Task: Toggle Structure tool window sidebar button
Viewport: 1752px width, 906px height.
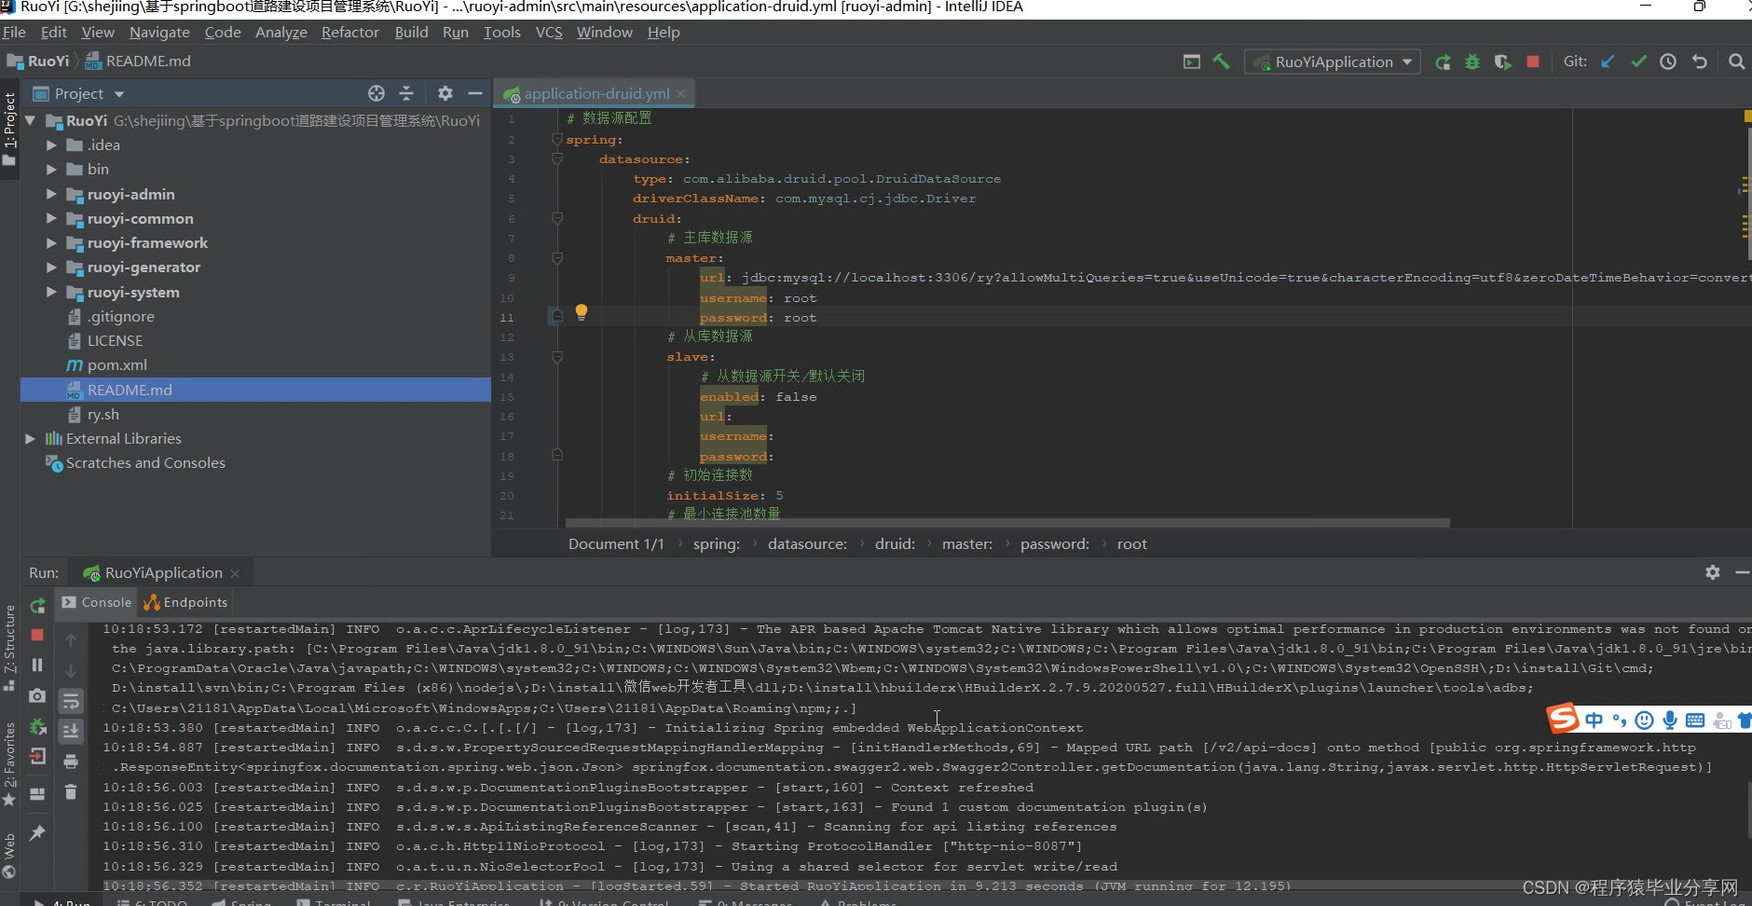Action: (9, 647)
